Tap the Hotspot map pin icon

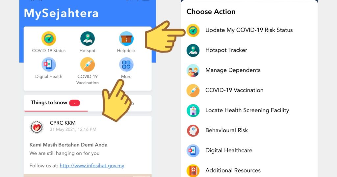click(x=88, y=39)
